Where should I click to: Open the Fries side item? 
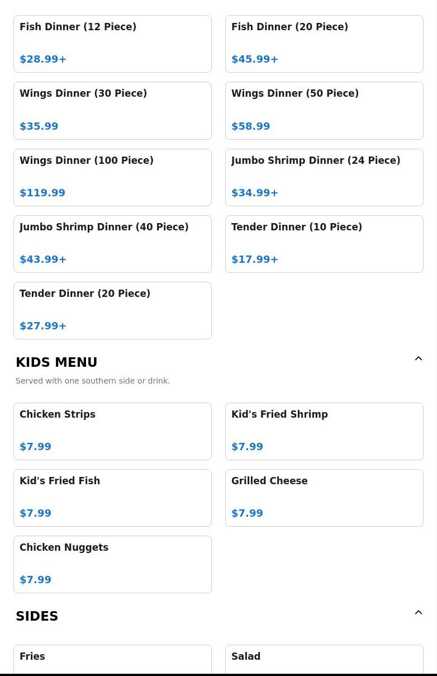pos(112,660)
